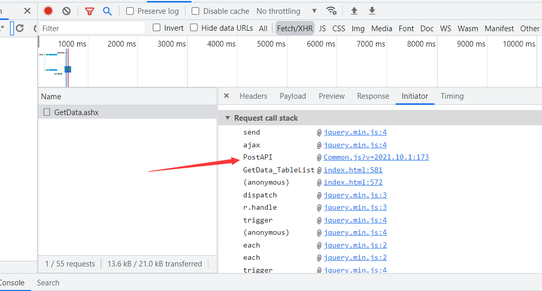Image resolution: width=542 pixels, height=291 pixels.
Task: Filter by Media resources
Action: click(x=382, y=28)
